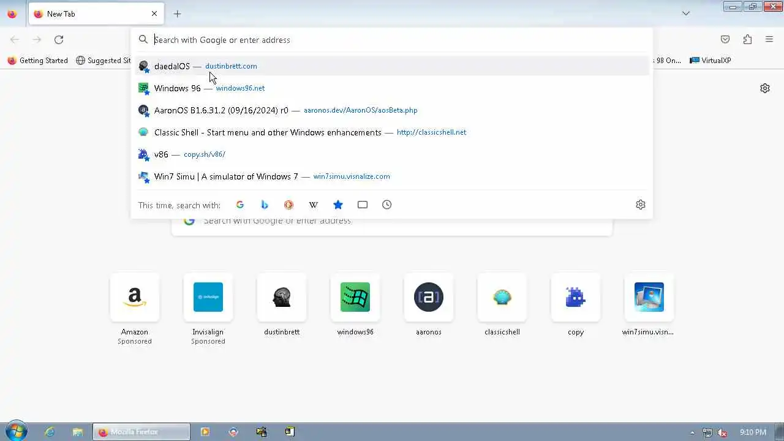784x441 pixels.
Task: Select Win7 Simu suggestion
Action: pos(392,176)
